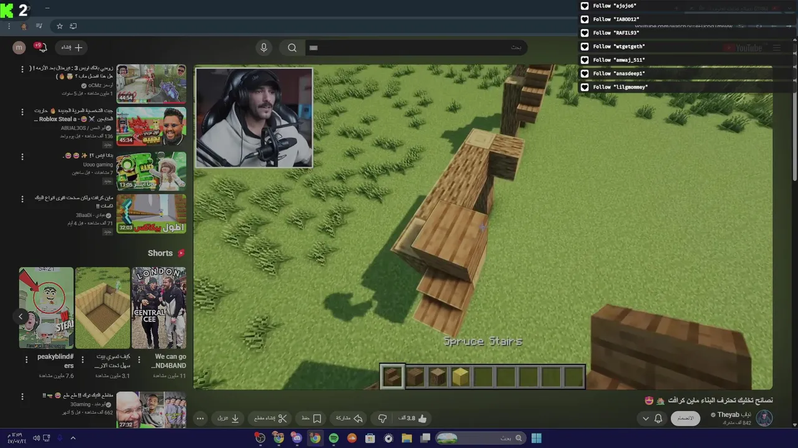Open the Chrome three-dot menu
Image resolution: width=798 pixels, height=448 pixels.
(x=9, y=26)
